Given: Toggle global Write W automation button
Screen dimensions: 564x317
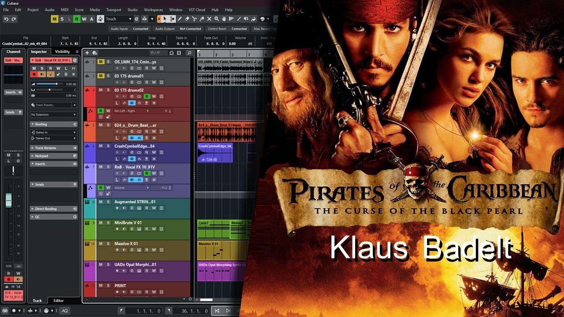Looking at the screenshot, I should click(x=84, y=19).
